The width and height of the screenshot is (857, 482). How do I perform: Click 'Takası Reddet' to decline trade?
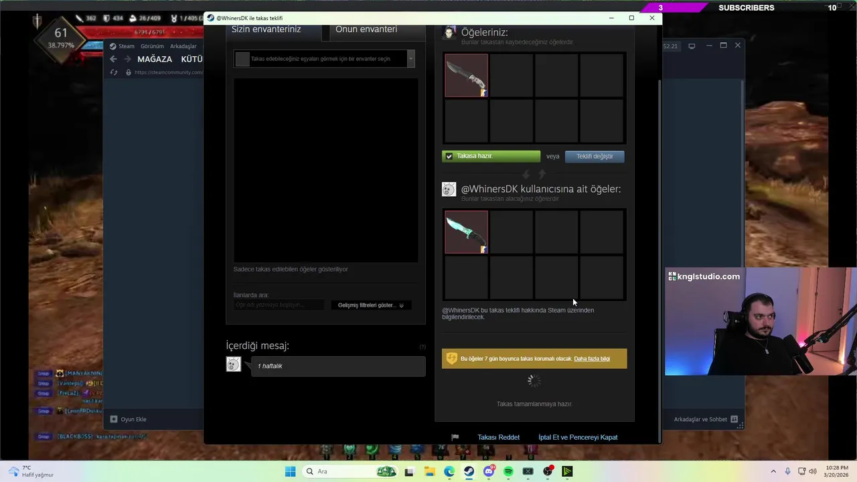click(498, 437)
